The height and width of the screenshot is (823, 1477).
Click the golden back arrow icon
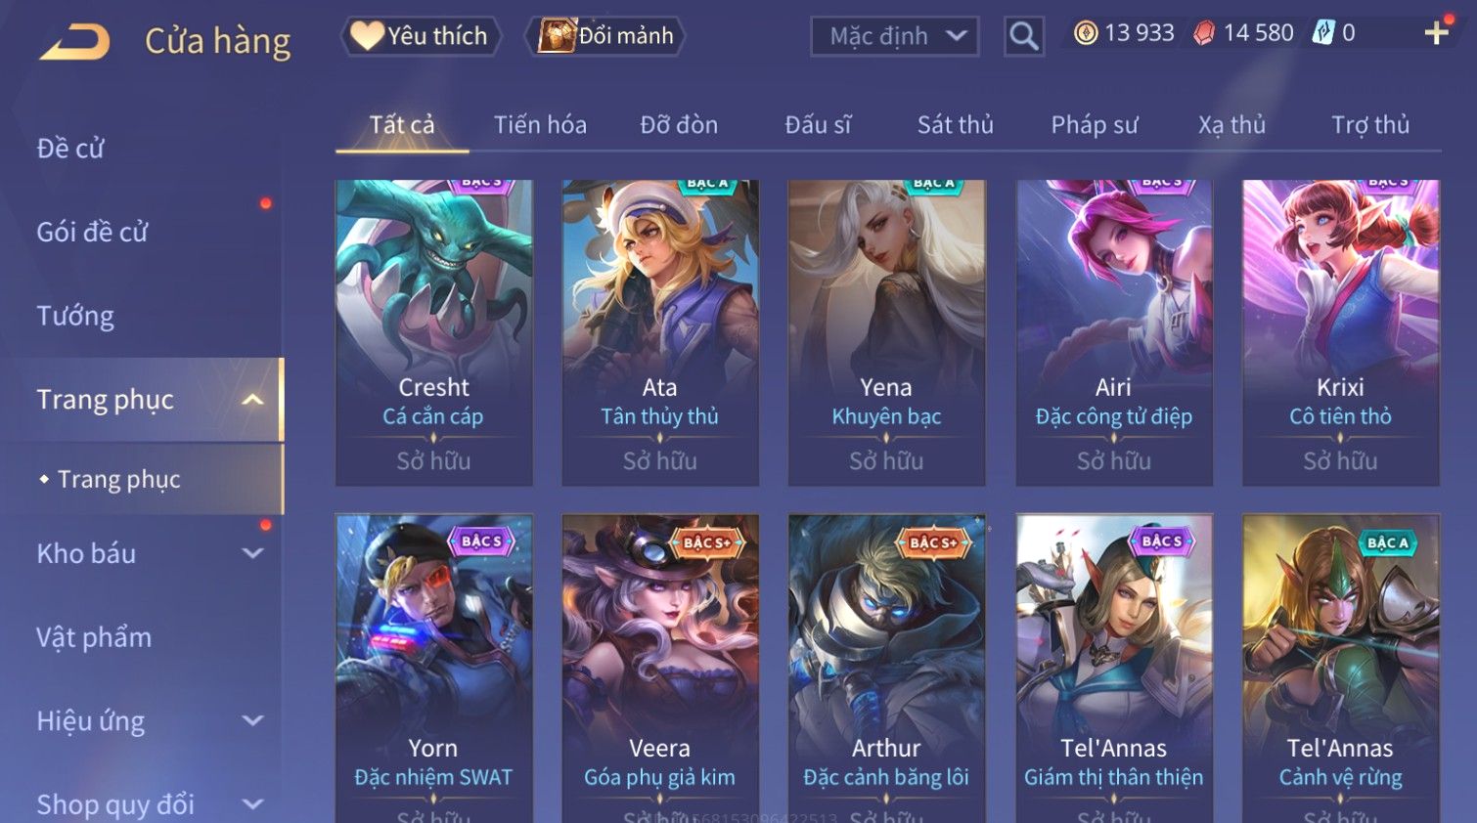point(74,41)
